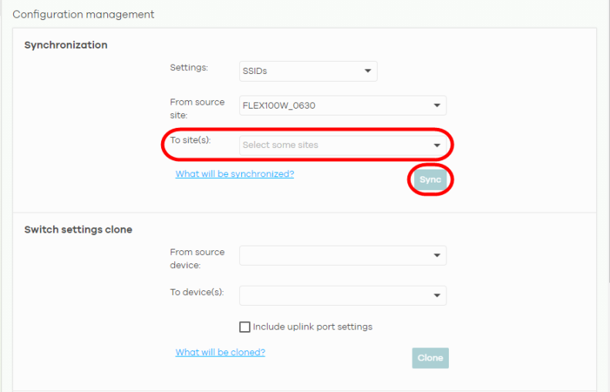Enable the Include uplink port settings checkbox
610x392 pixels.
[245, 327]
